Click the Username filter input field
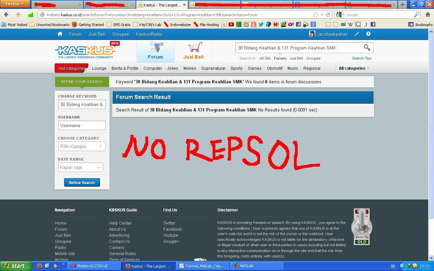 click(x=82, y=125)
